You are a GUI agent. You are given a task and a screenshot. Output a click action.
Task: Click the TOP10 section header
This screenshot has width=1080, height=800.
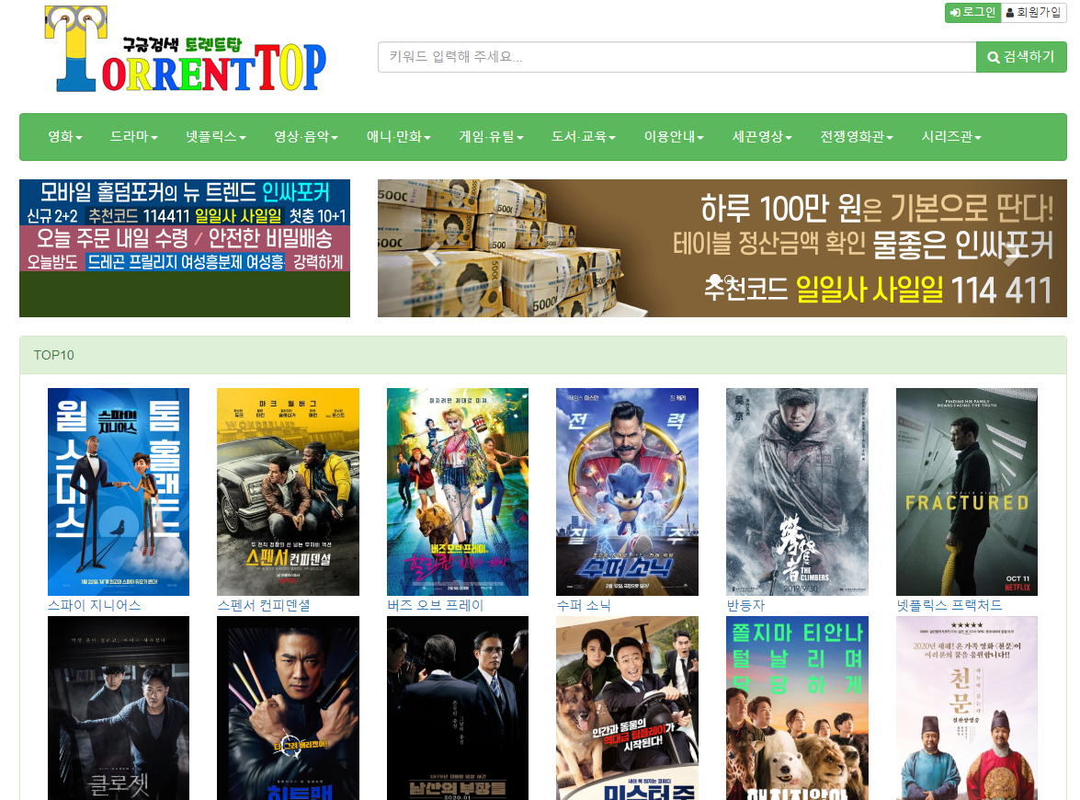click(542, 356)
